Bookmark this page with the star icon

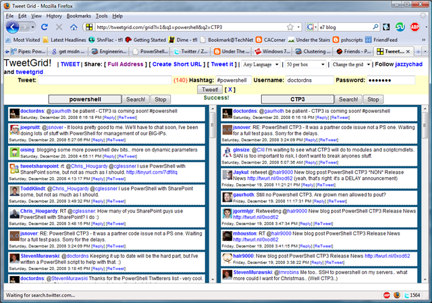click(290, 27)
